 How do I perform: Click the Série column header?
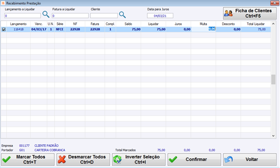click(60, 24)
